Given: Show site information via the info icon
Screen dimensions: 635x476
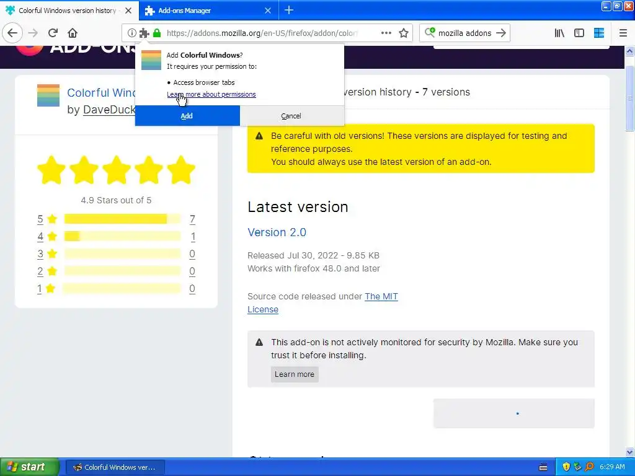Looking at the screenshot, I should coord(131,33).
